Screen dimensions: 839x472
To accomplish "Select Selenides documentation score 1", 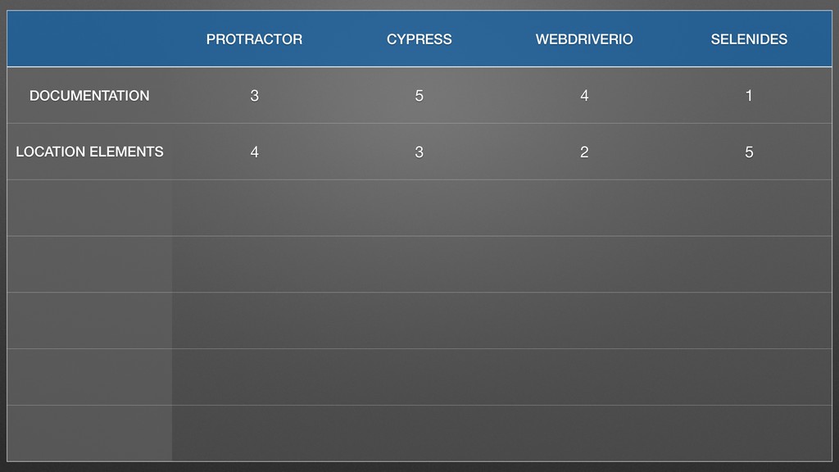I will (749, 95).
